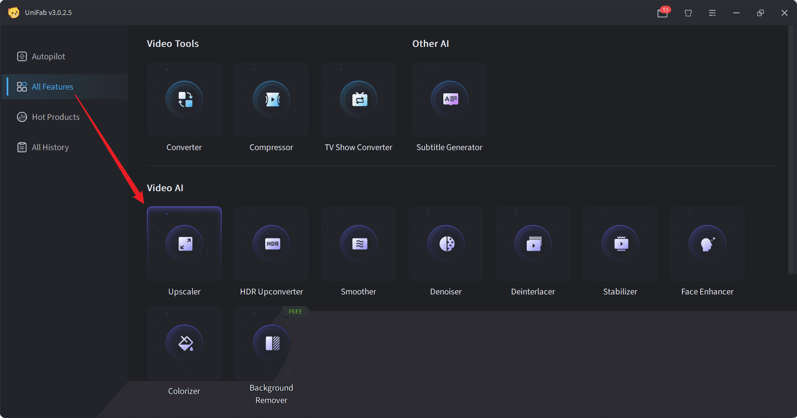
Task: Click the Face Enhancer label
Action: point(707,292)
